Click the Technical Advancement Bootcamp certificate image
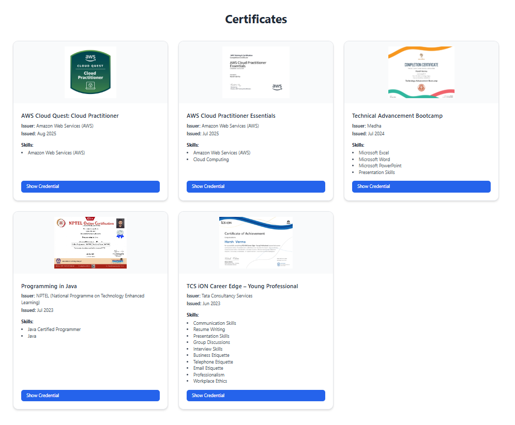 coord(421,72)
